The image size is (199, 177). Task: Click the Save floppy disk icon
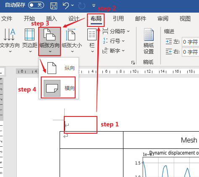click(x=54, y=5)
